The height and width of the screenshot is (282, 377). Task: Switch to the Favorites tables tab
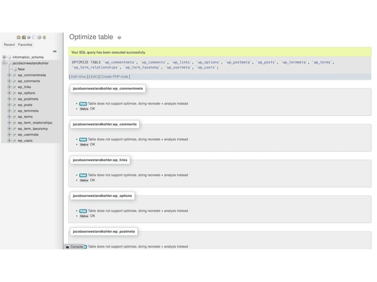click(25, 45)
